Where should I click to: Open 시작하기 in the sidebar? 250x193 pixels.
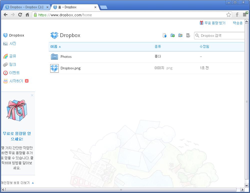pyautogui.click(x=16, y=81)
